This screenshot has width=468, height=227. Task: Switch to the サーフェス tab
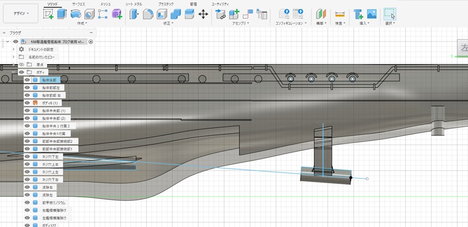[79, 3]
